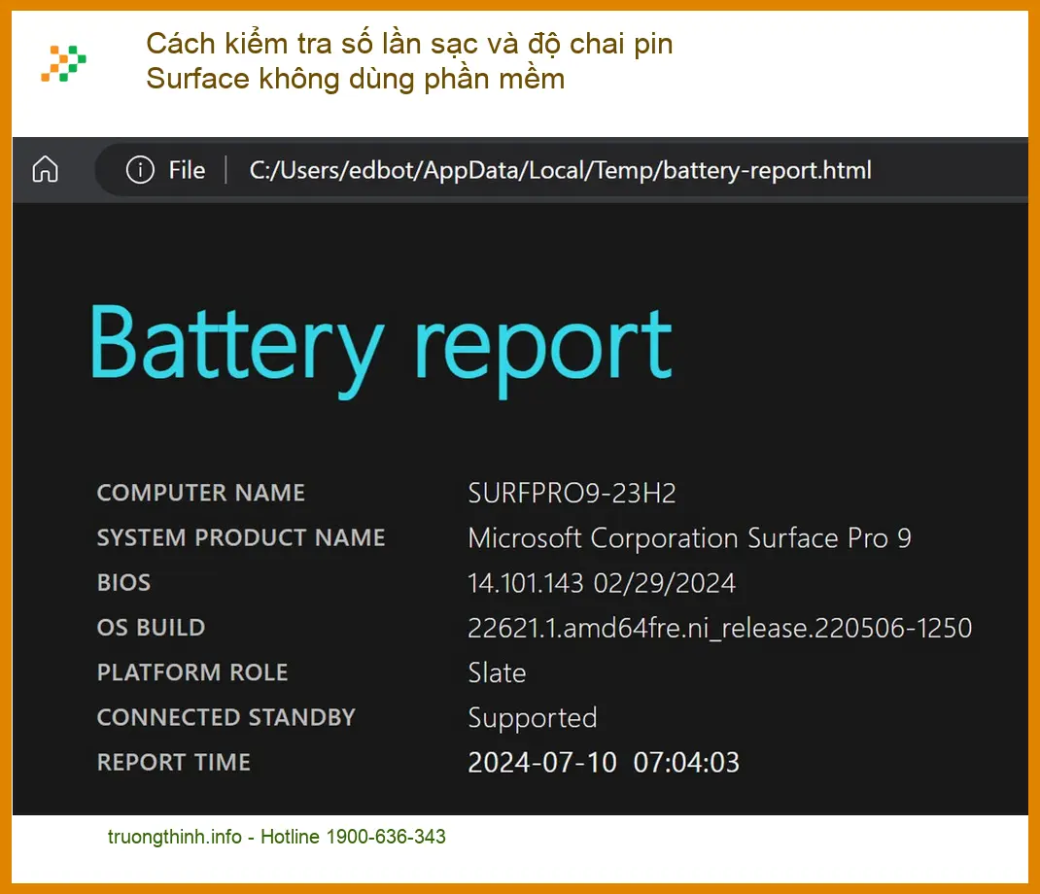
Task: Click the CONNECTED STANDBY label
Action: point(226,717)
